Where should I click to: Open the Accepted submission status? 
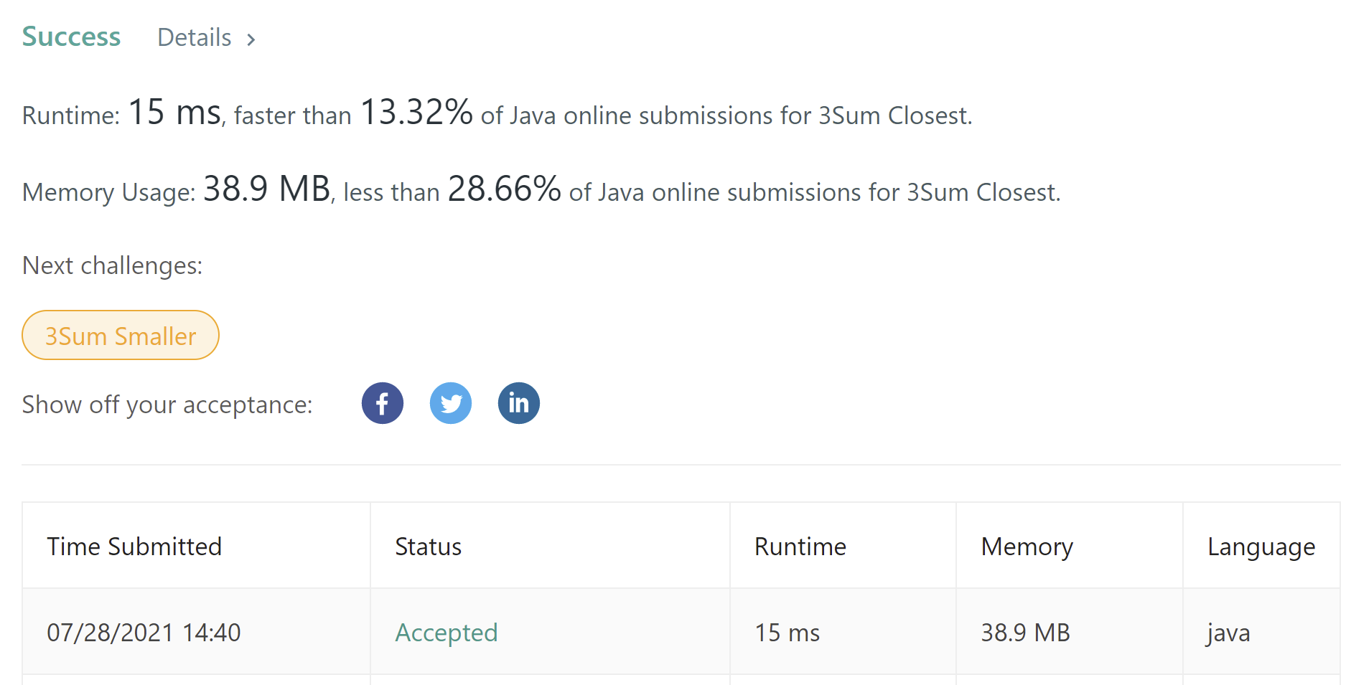pos(447,633)
